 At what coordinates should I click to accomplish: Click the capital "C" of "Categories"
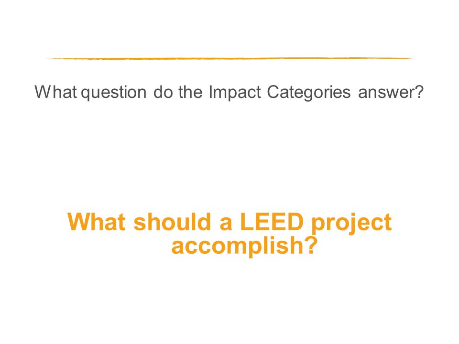[273, 92]
